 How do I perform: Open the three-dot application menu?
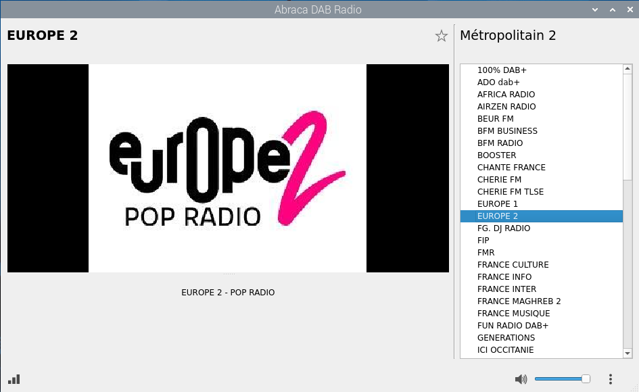pos(610,379)
